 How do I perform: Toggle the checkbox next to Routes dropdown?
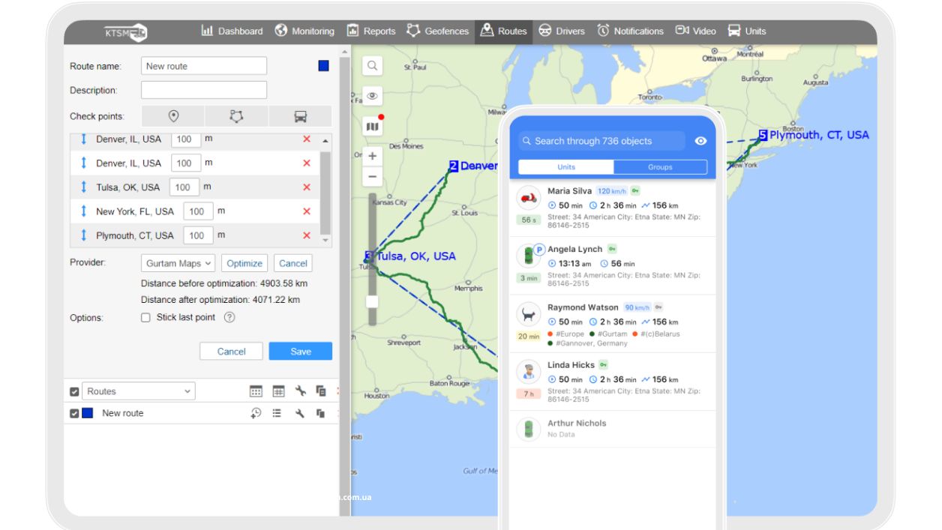(x=74, y=391)
